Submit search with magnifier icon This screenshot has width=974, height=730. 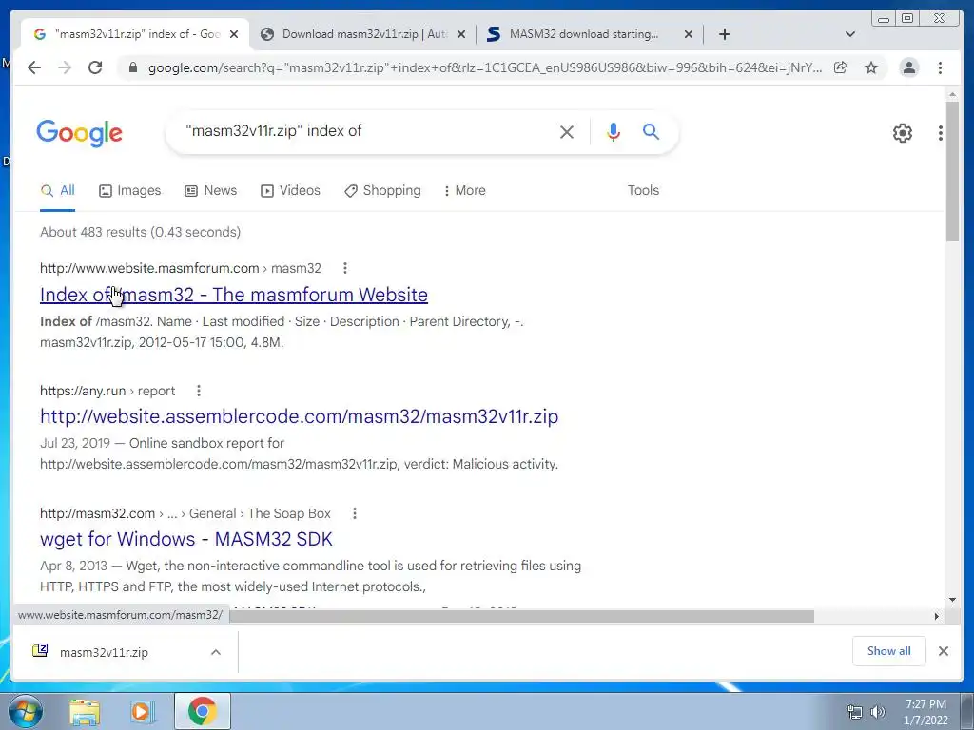651,131
